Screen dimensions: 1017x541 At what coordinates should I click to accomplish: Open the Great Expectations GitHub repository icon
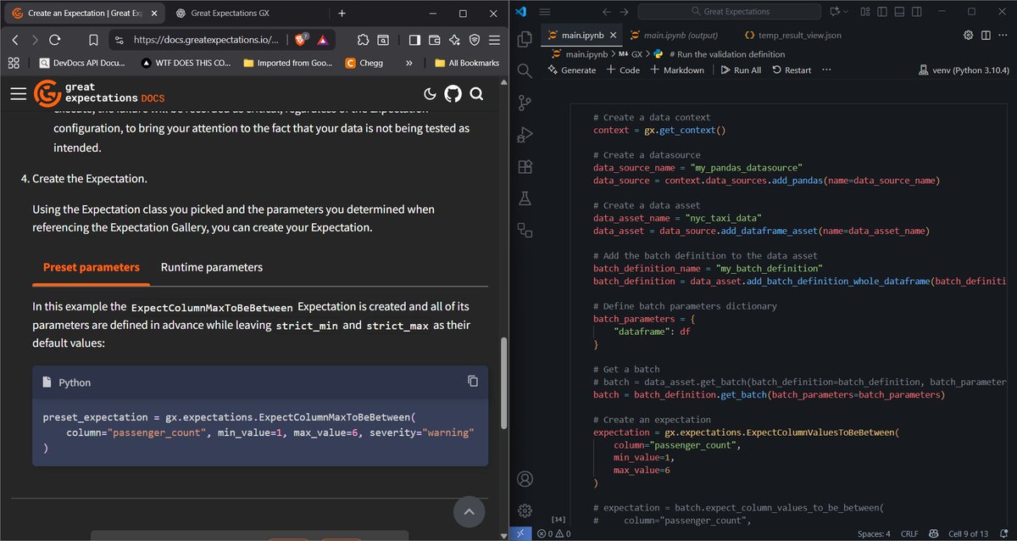(x=453, y=93)
